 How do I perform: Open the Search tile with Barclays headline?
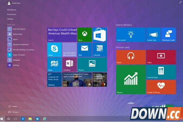[x=62, y=35]
